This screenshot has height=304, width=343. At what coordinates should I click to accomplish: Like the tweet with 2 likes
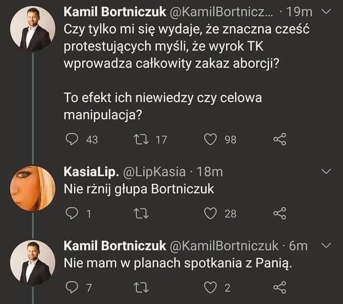coord(210,287)
